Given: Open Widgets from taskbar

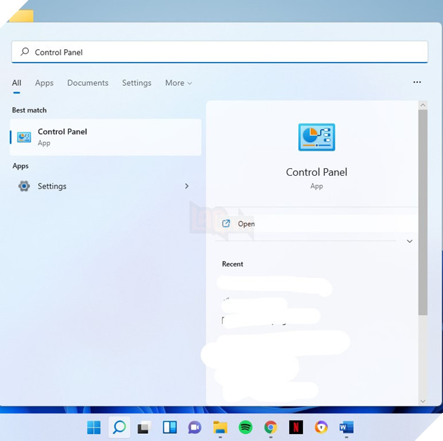Looking at the screenshot, I should 169,427.
